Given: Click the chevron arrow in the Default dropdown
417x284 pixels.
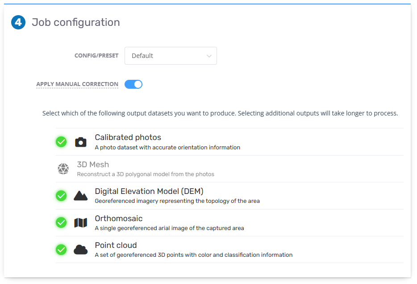Looking at the screenshot, I should click(209, 56).
